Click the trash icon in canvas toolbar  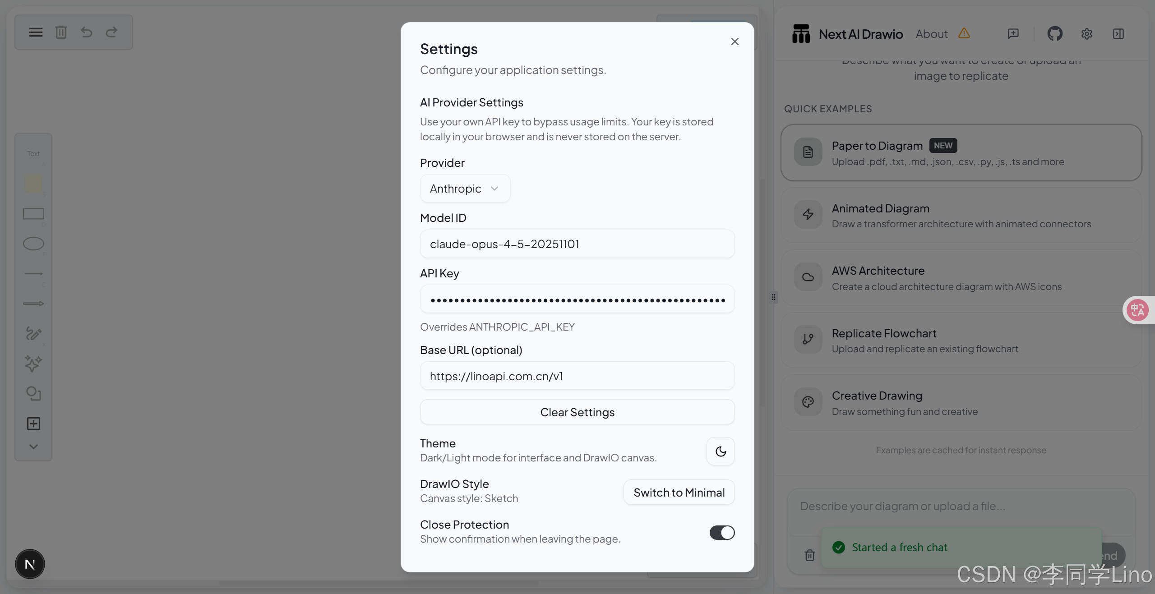tap(61, 32)
